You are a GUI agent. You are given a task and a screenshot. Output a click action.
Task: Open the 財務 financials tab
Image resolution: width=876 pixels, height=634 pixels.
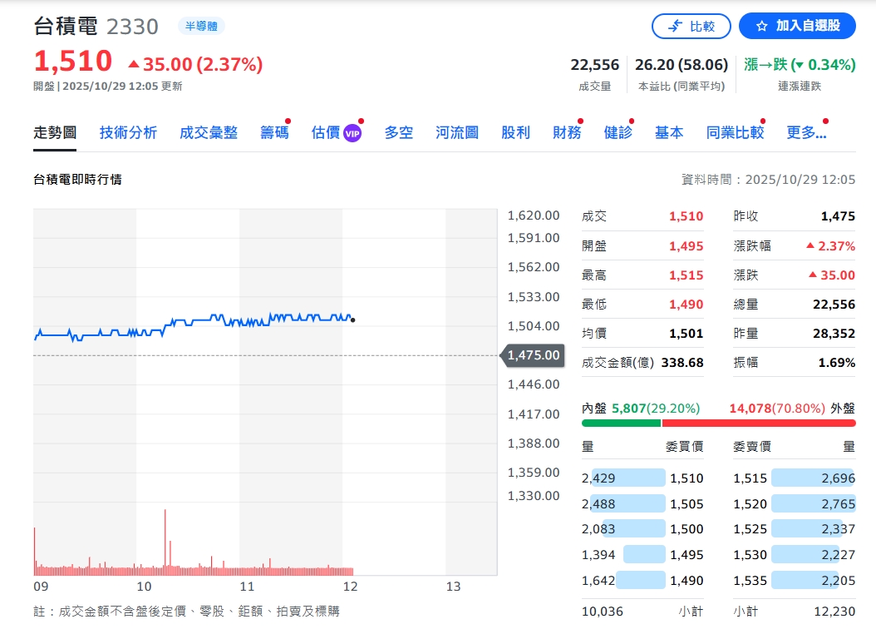click(567, 132)
